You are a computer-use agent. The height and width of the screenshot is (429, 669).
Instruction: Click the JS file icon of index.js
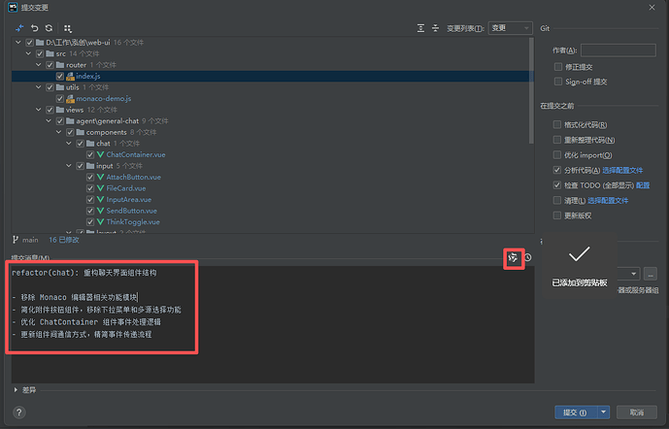[71, 77]
